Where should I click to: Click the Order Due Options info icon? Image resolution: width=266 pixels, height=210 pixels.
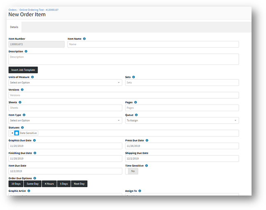(35, 178)
